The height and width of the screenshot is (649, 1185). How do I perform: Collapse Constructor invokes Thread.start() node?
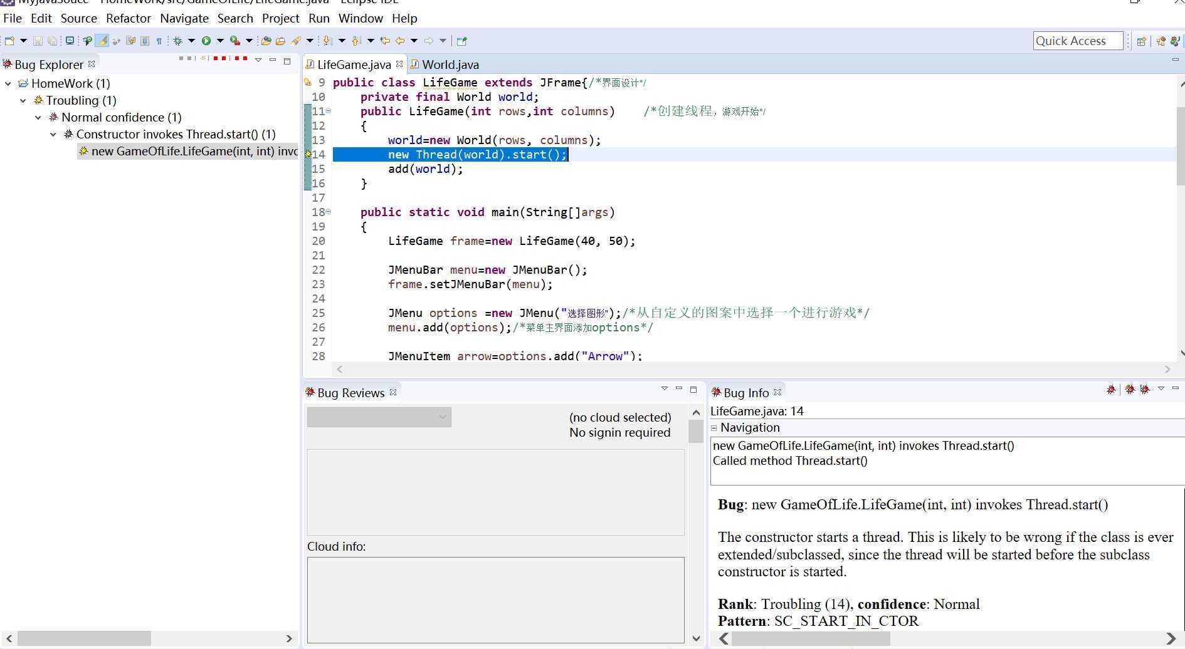coord(53,134)
